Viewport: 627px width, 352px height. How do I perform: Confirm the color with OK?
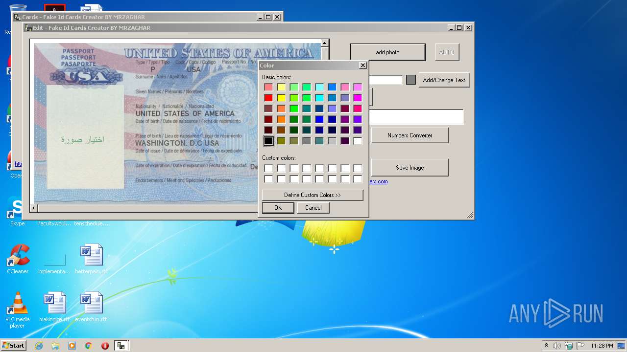click(x=278, y=208)
